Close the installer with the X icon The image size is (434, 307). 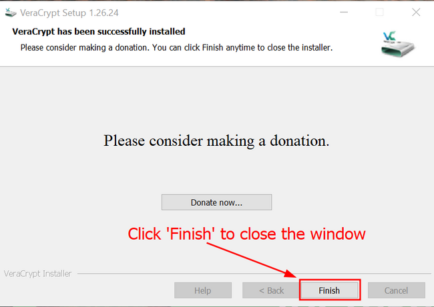pos(416,12)
